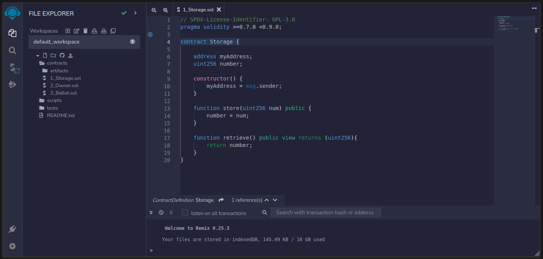Image resolution: width=543 pixels, height=259 pixels.
Task: Clone workspace using the copy icon
Action: pos(113,31)
